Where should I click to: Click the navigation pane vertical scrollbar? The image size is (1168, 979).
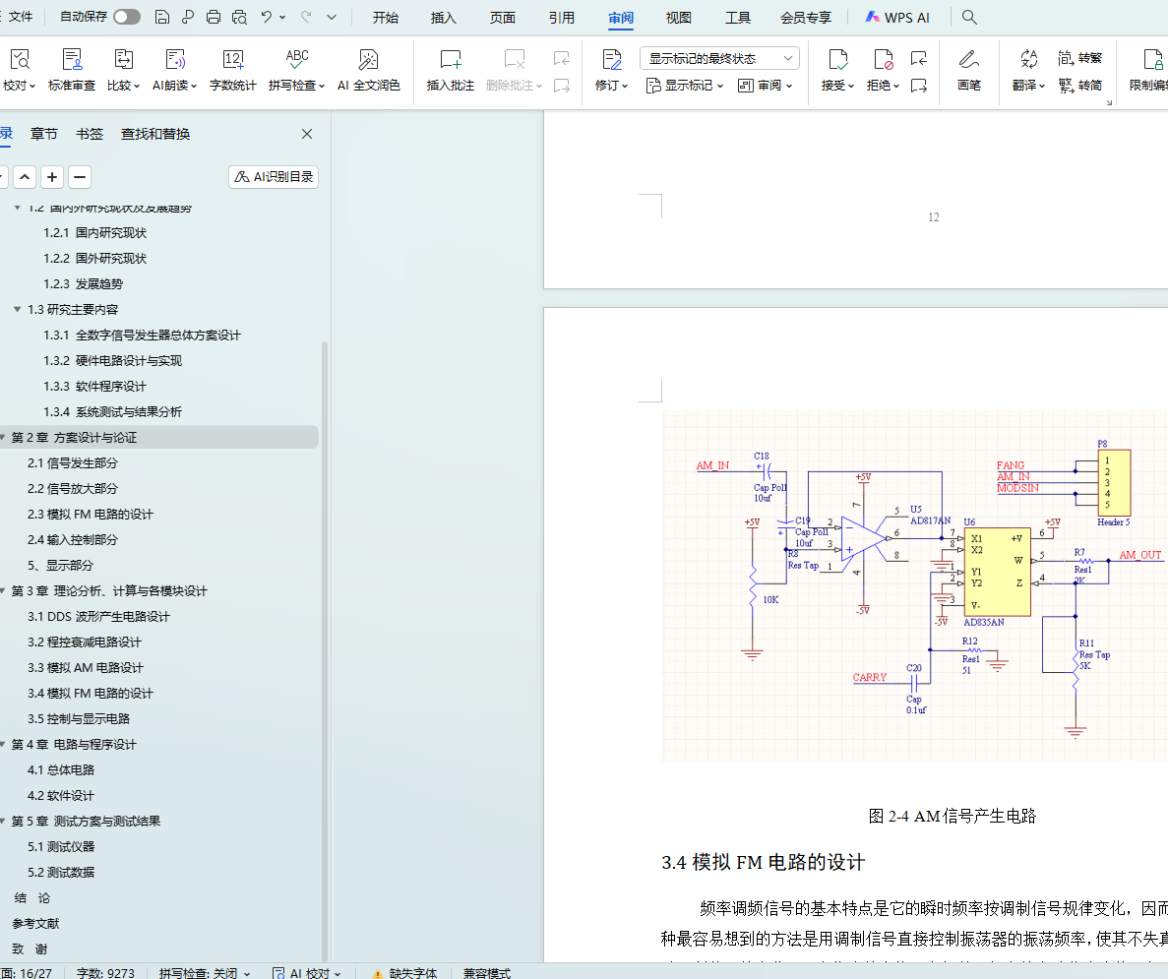[326, 590]
